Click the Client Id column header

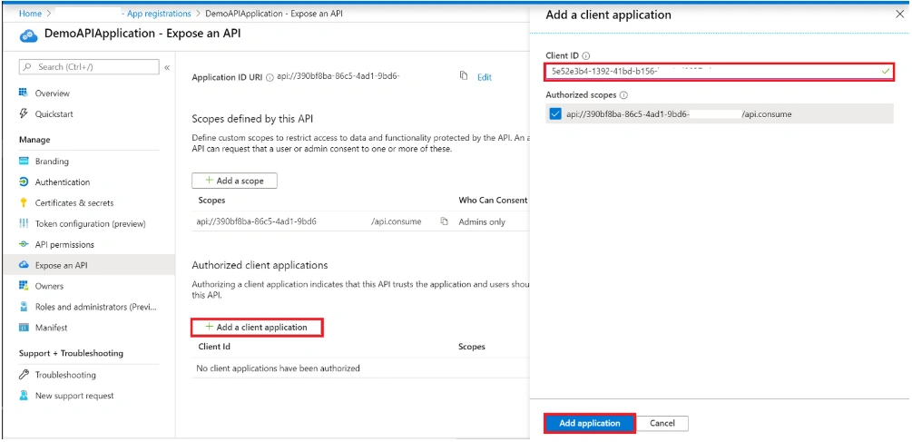click(x=214, y=347)
